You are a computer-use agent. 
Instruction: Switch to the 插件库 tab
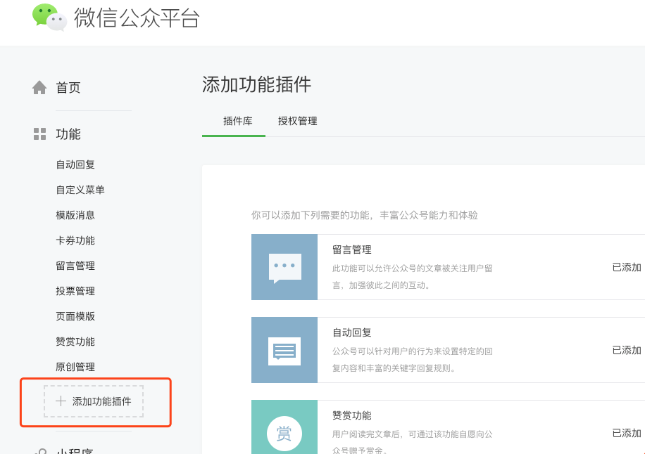[x=238, y=121]
